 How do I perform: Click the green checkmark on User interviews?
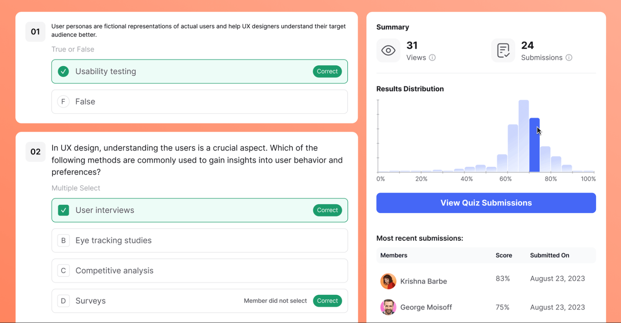tap(63, 210)
